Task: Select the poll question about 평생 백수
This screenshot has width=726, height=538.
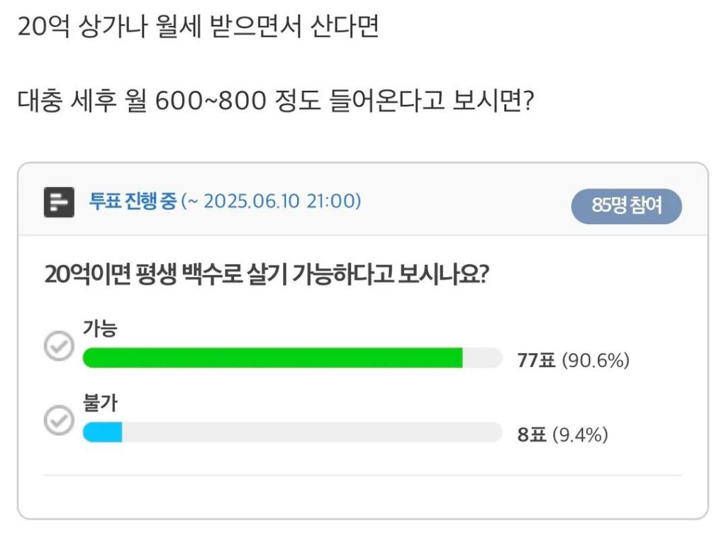Action: point(268,272)
